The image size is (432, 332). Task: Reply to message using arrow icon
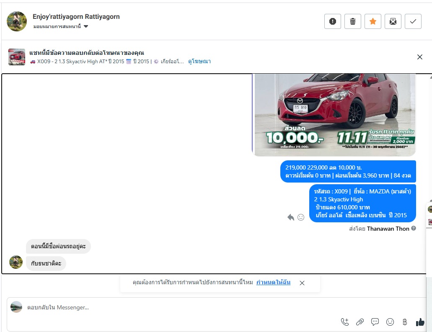[x=291, y=217]
